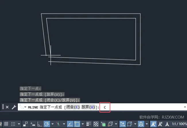Expand polar tracking angle dropdown
The width and height of the screenshot is (187, 128).
(x=53, y=124)
